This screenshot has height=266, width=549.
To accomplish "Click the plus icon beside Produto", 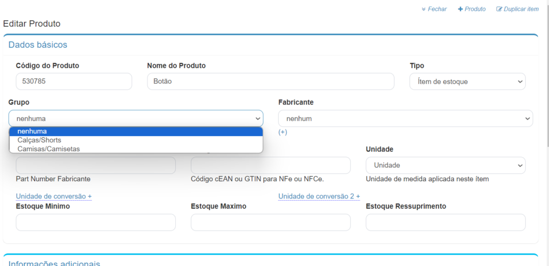I will point(460,9).
